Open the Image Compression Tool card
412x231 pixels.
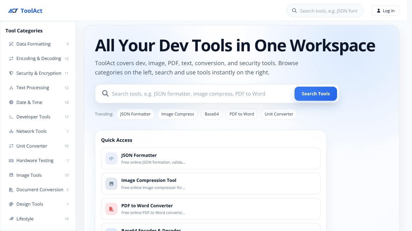tap(211, 184)
